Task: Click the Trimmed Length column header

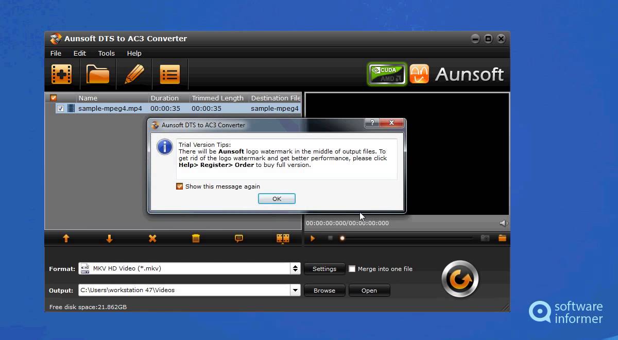Action: [x=218, y=98]
